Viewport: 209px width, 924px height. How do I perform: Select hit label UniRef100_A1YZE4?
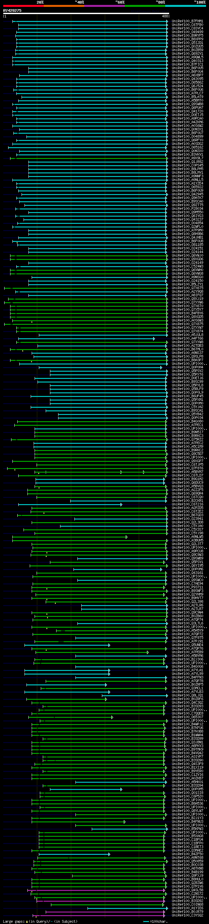pos(187,184)
